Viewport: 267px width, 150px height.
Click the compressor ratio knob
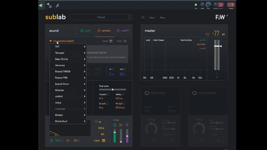tap(199, 128)
